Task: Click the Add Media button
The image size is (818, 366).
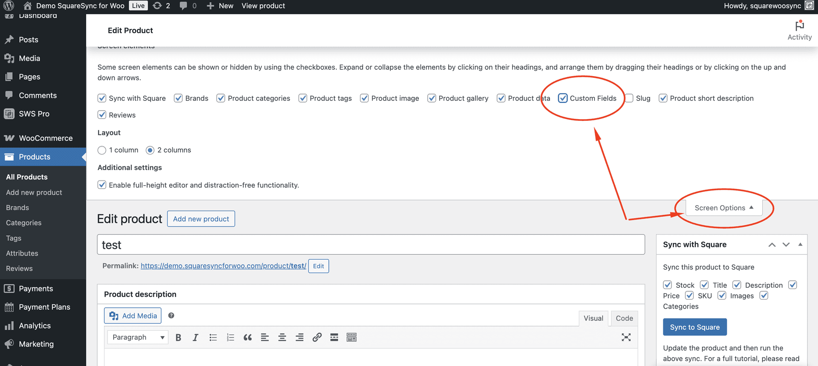Action: (133, 315)
